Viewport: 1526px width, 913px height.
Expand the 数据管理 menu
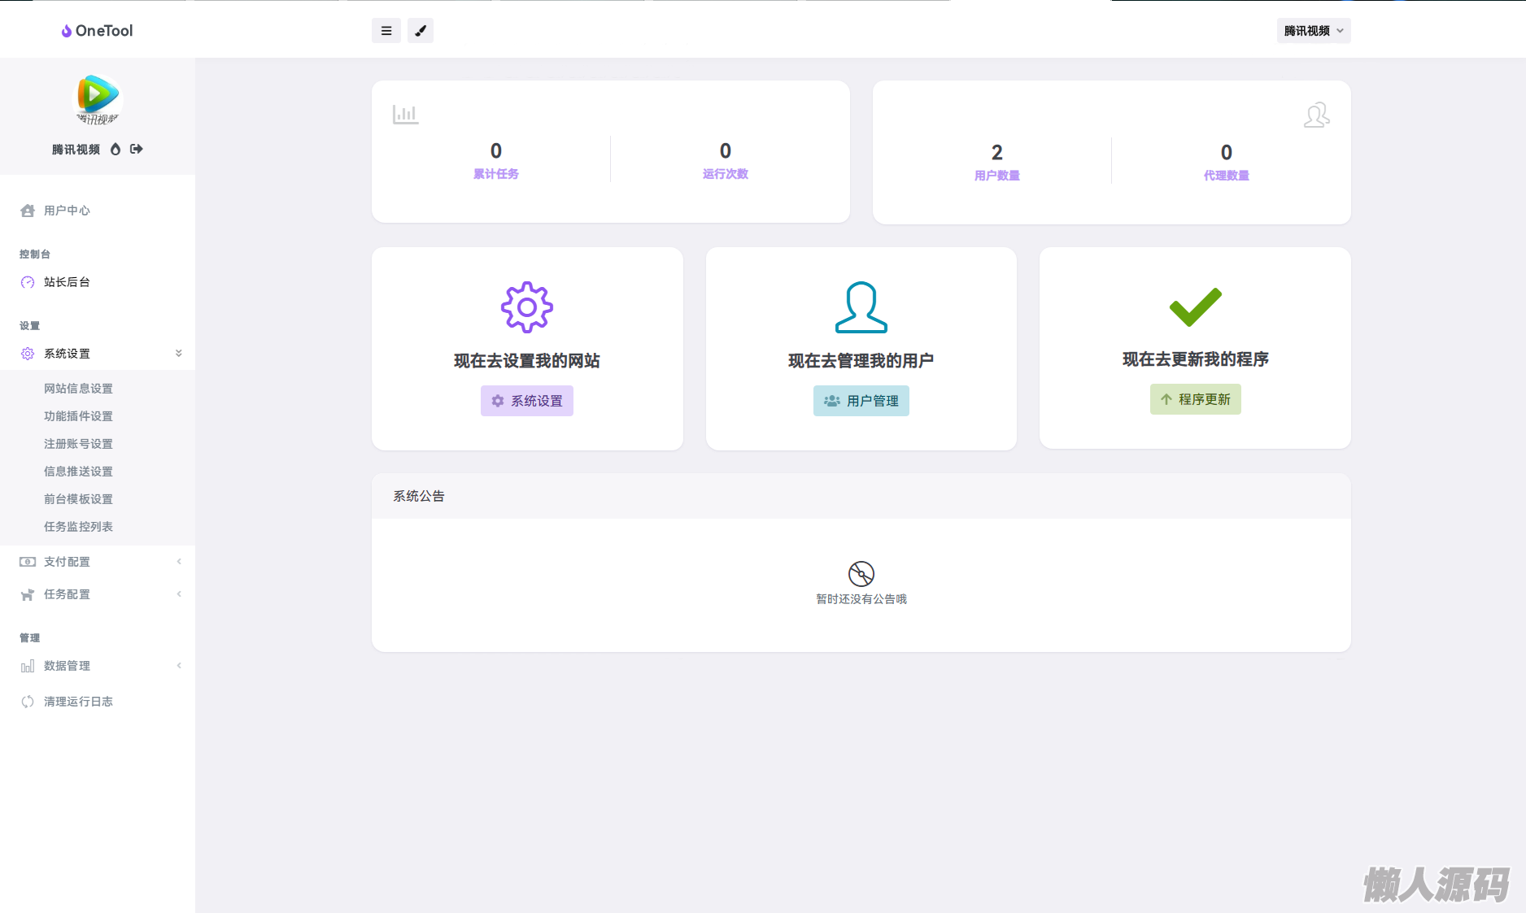(x=98, y=666)
